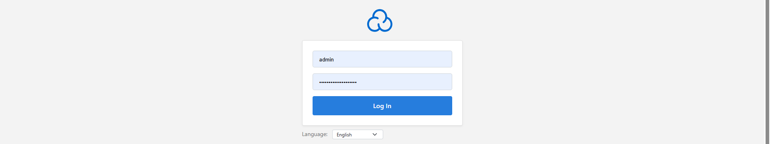Click the vertical scrollbar at right edge
Viewport: 770px width, 144px height.
767,72
